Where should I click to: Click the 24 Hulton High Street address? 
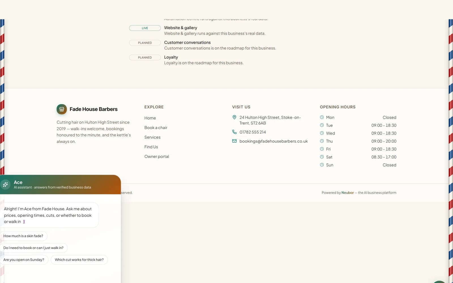click(270, 120)
